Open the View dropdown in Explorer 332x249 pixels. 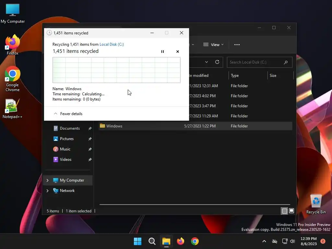pos(213,45)
